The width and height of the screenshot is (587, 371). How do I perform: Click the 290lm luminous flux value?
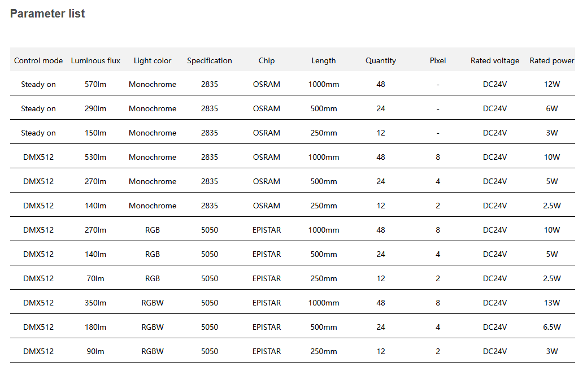click(95, 109)
